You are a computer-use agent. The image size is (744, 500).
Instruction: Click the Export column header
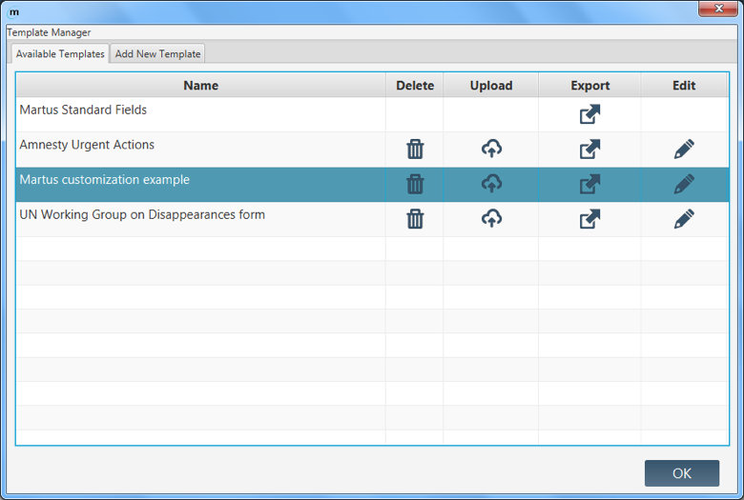point(589,86)
